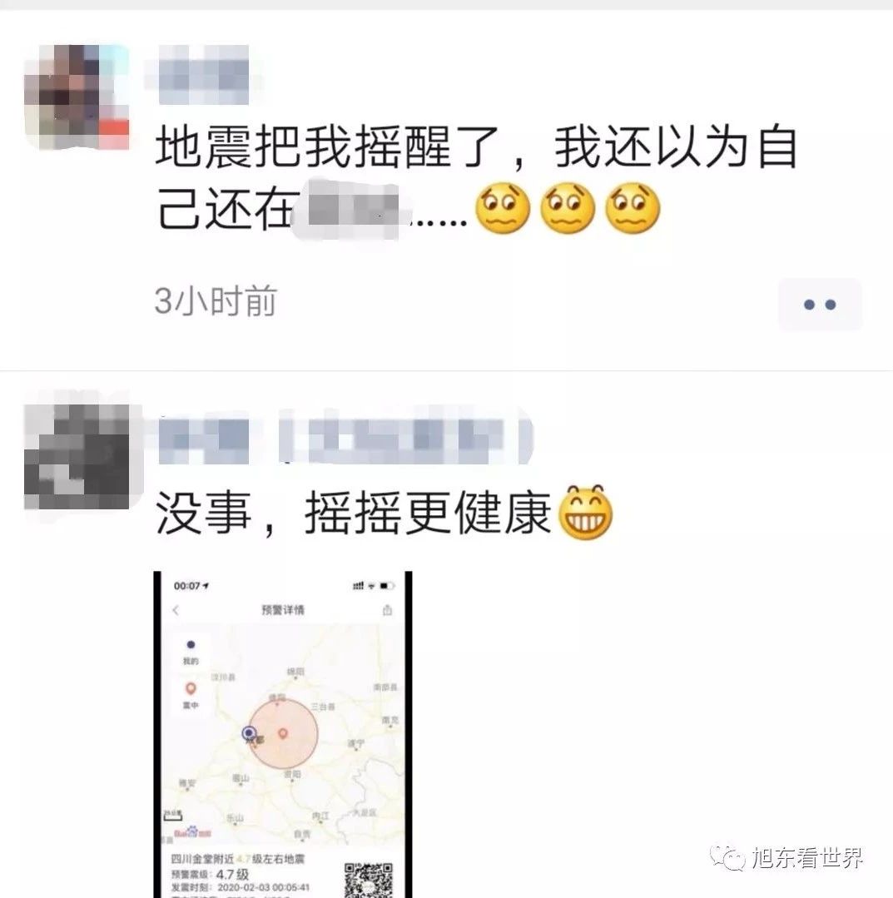This screenshot has height=898, width=893.
Task: Tap the back chevron beside 预警详情
Action: [x=176, y=611]
